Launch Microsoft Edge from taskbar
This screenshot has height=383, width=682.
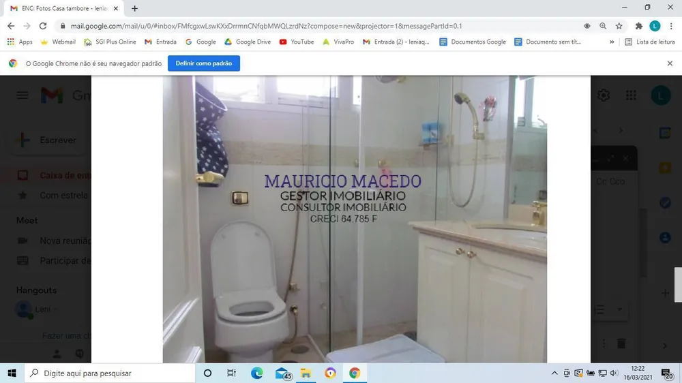(x=256, y=373)
